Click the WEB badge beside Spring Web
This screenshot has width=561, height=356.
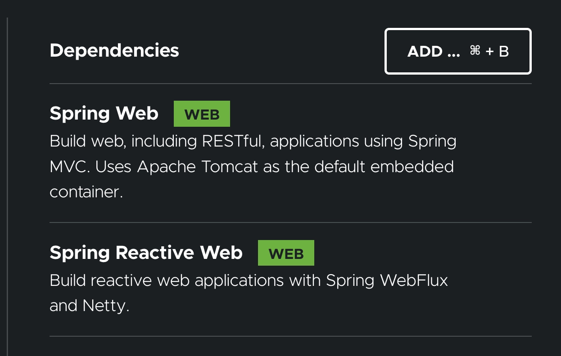pos(202,114)
